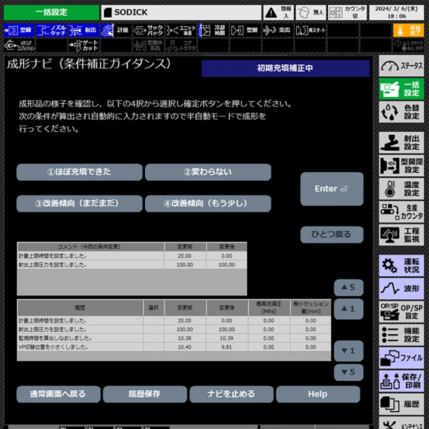Select option ①ほぼ充填できた

coord(79,172)
